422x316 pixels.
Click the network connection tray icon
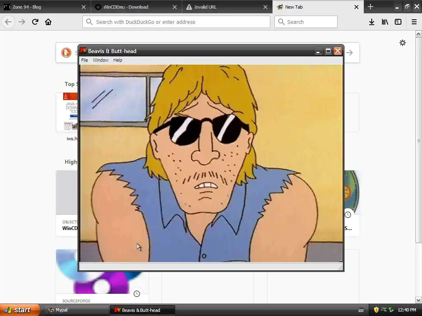[x=384, y=310]
